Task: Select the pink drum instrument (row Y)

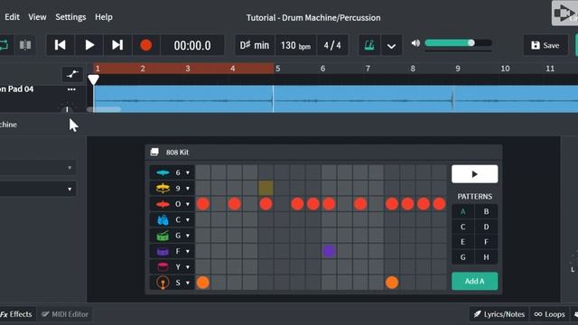Action: coord(163,267)
